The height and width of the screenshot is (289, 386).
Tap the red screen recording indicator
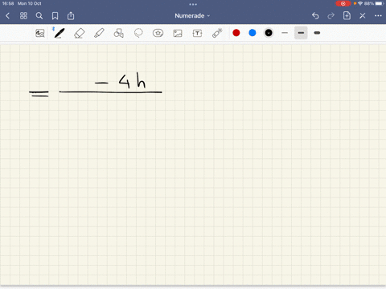click(343, 3)
